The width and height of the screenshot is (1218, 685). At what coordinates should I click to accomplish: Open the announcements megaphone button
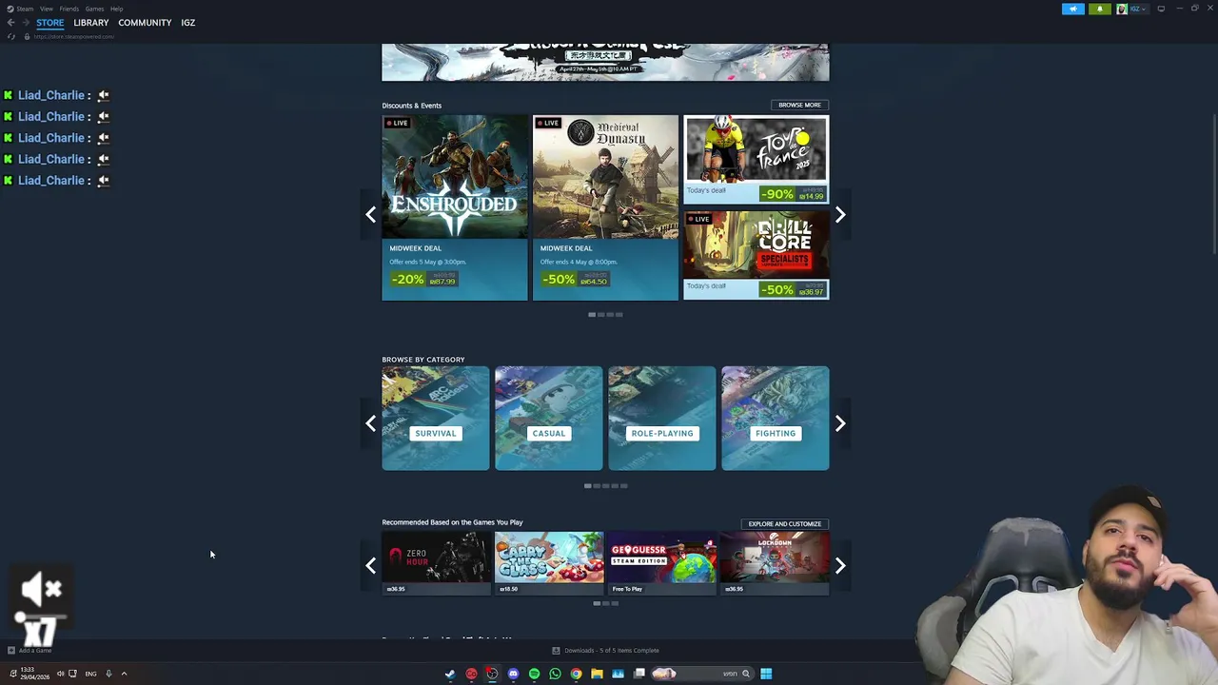pyautogui.click(x=1072, y=9)
